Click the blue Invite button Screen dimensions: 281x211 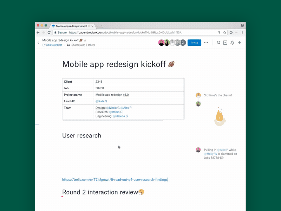tap(194, 43)
